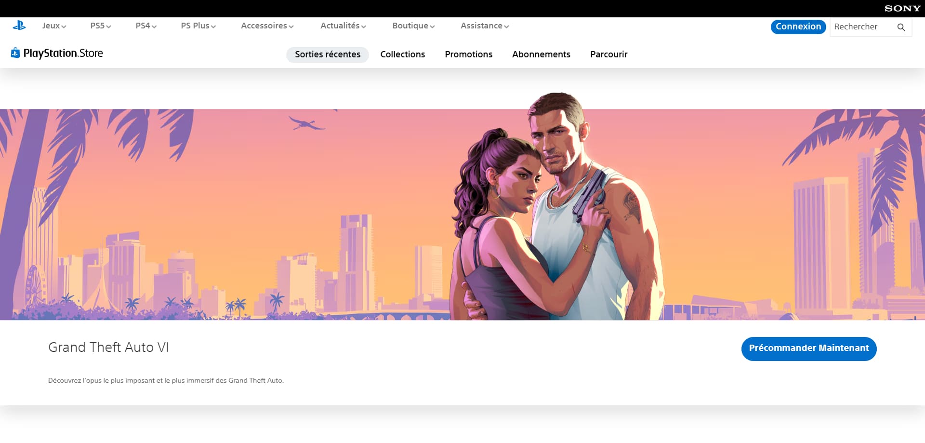Expand the Actualités dropdown
925x443 pixels.
[343, 26]
